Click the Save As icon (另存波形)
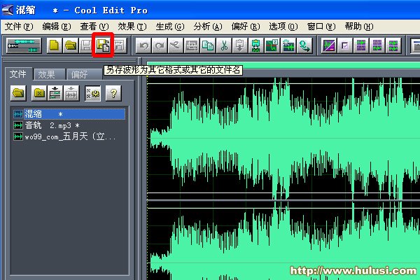This screenshot has height=280, width=420. tap(103, 45)
